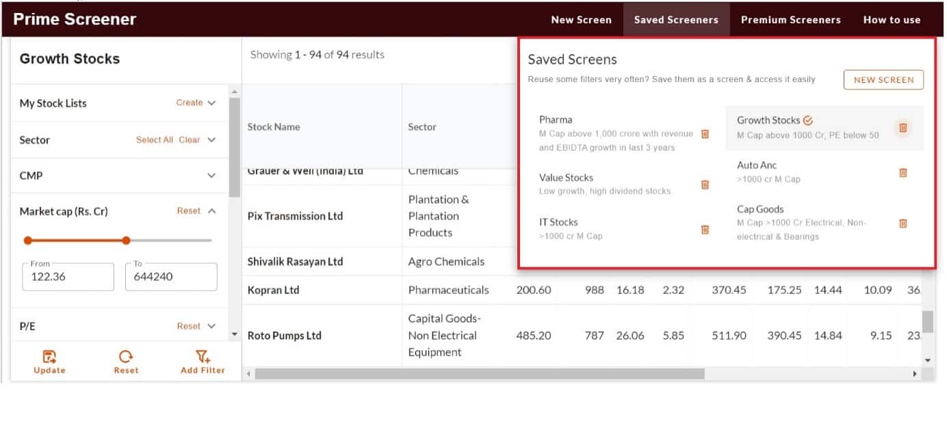Image resolution: width=947 pixels, height=428 pixels.
Task: Click the table scroll down arrow
Action: coord(927,360)
